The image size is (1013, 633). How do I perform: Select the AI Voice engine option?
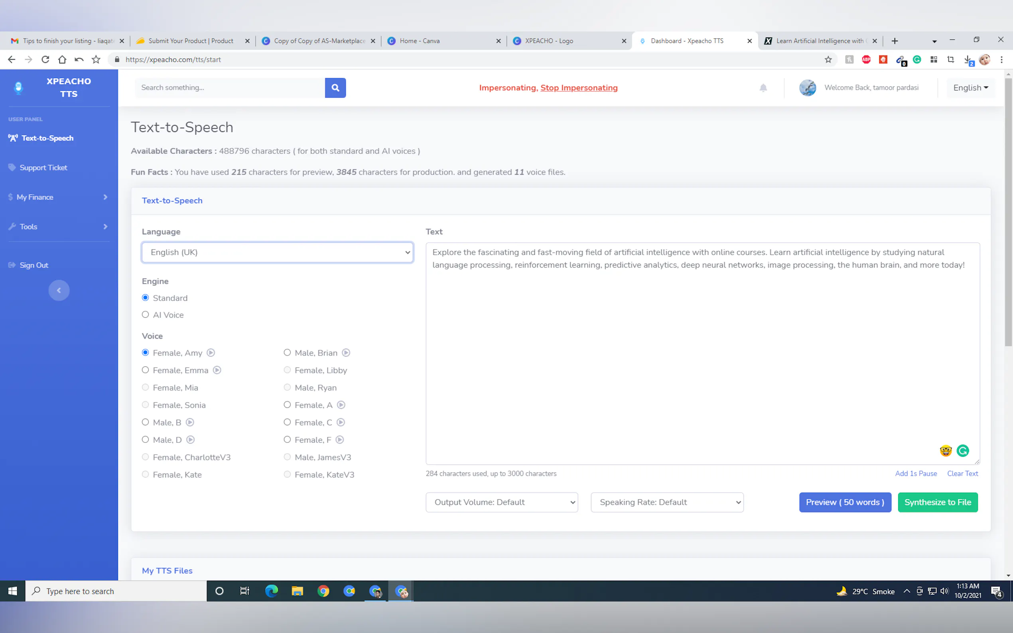pos(145,315)
